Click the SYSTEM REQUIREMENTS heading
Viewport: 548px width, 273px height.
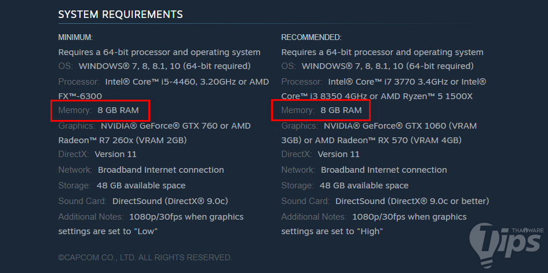tap(120, 14)
